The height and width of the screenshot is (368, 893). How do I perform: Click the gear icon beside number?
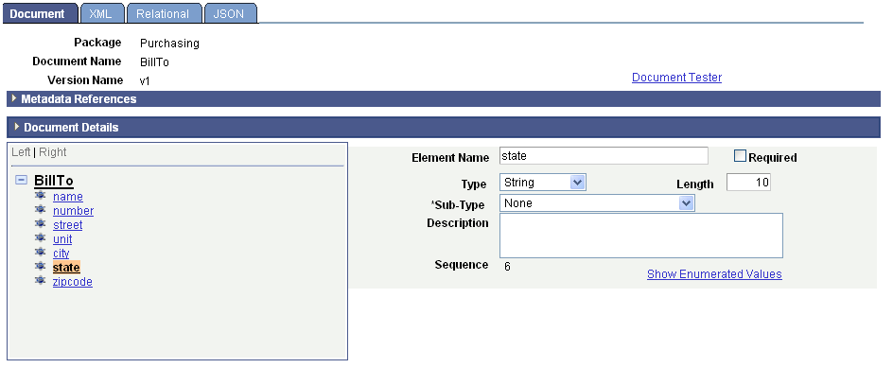[x=40, y=210]
